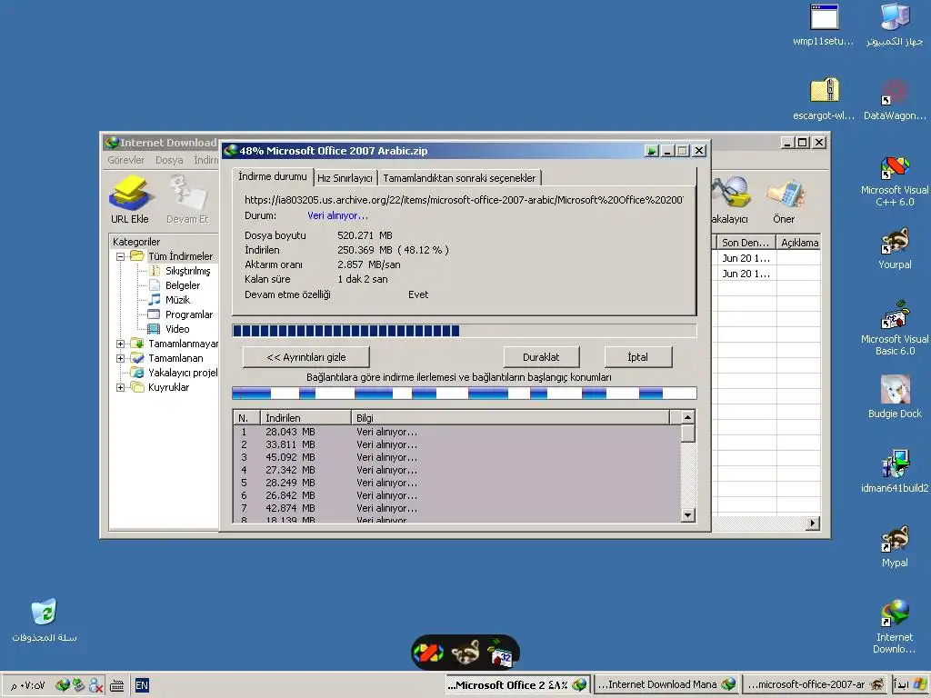Click the Devam Et toolbar icon
The width and height of the screenshot is (931, 698).
[x=187, y=199]
